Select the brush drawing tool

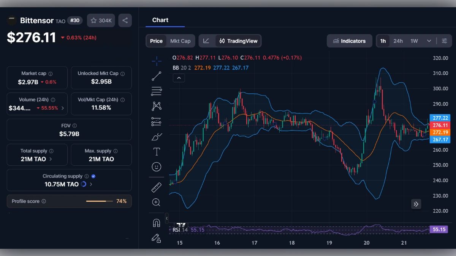click(x=156, y=137)
